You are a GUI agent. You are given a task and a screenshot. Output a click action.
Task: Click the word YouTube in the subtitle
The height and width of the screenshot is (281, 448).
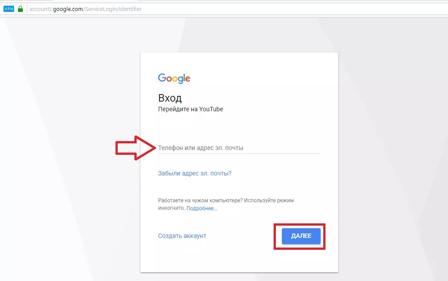(211, 109)
